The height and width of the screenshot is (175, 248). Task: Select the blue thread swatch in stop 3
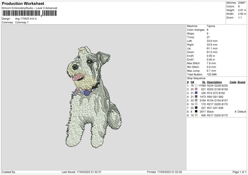click(x=196, y=93)
